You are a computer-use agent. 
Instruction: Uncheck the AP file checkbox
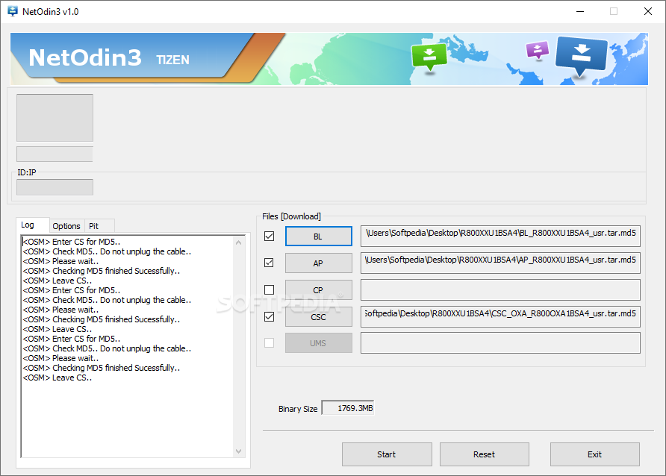click(x=269, y=263)
